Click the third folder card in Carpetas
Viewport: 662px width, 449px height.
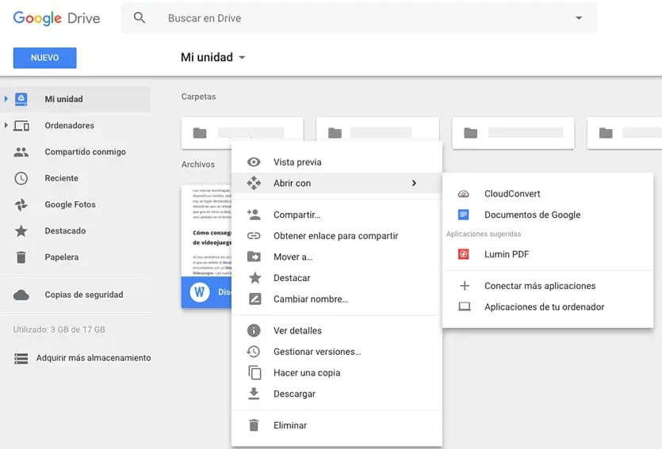(513, 133)
